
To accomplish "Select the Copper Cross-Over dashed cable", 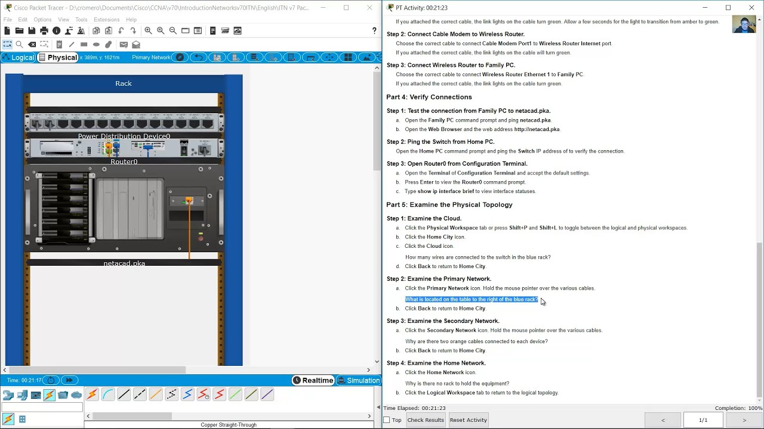I will [x=140, y=394].
